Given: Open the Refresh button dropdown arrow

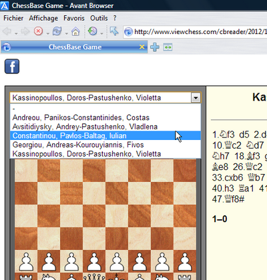Looking at the screenshot, I should (x=67, y=33).
